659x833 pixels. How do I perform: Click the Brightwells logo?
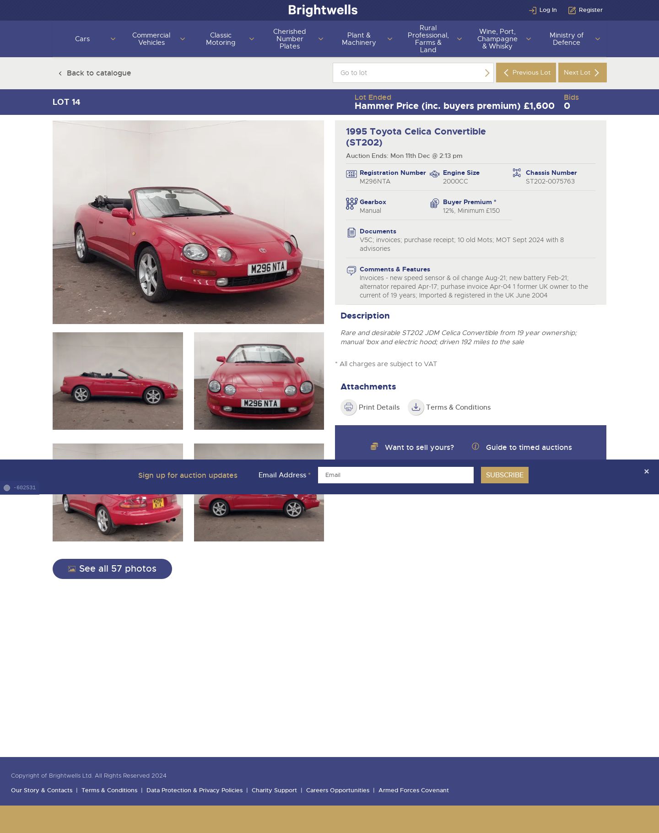click(x=323, y=10)
